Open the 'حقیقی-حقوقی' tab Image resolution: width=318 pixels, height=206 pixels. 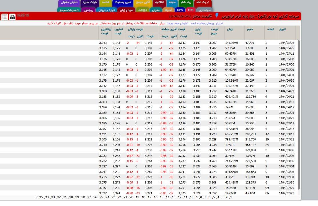click(68, 3)
